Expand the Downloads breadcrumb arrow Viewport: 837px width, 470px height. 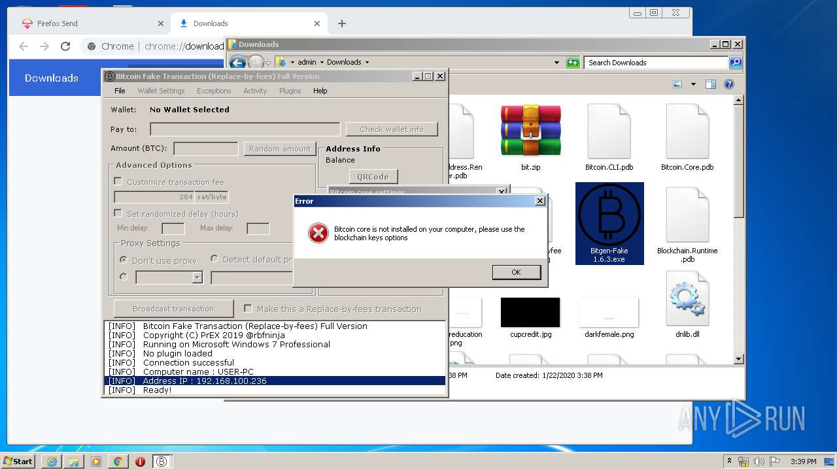[x=367, y=63]
